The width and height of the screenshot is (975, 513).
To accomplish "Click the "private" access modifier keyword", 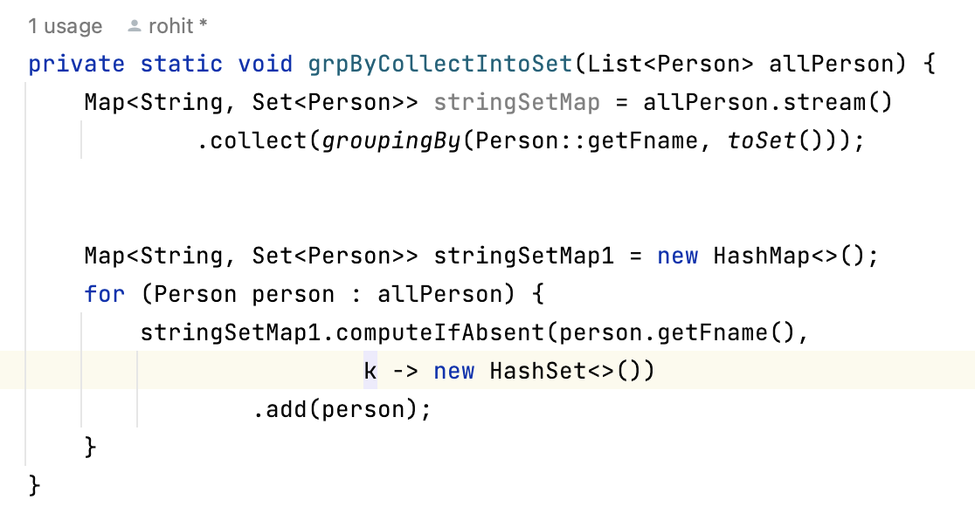I will coord(77,65).
